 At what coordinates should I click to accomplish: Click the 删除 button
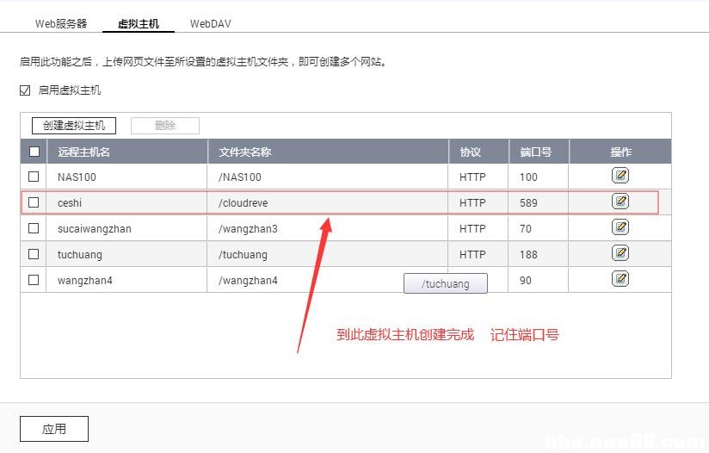pyautogui.click(x=165, y=126)
